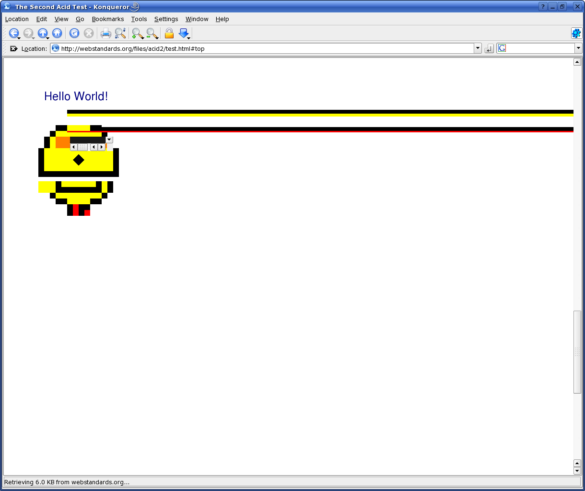Open the Window menu
585x491 pixels.
tap(197, 19)
